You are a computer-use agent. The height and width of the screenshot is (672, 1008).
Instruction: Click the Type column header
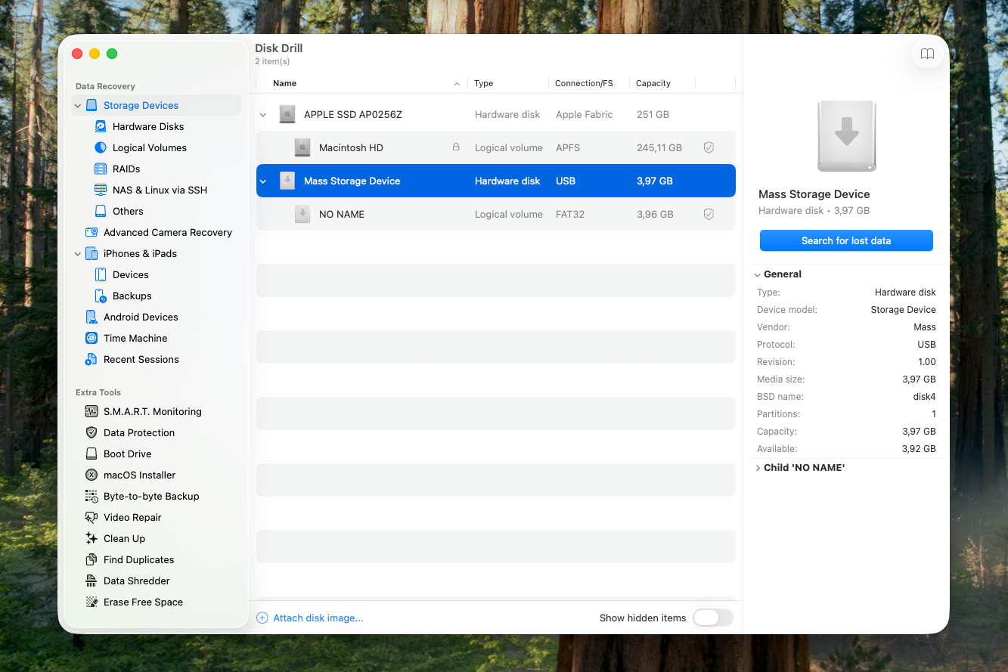point(484,83)
